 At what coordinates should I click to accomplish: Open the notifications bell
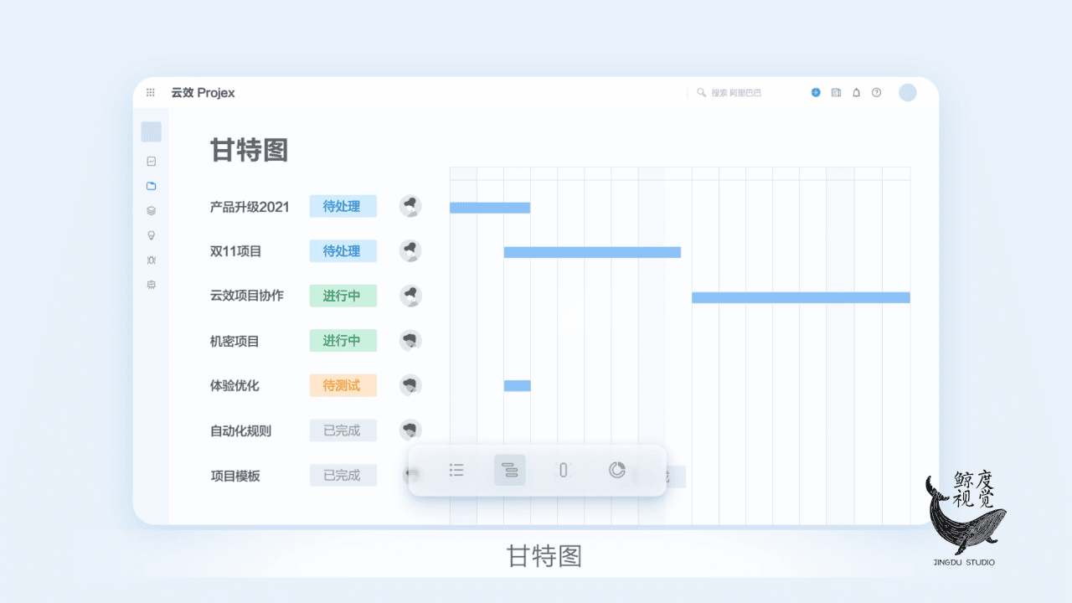coord(856,93)
